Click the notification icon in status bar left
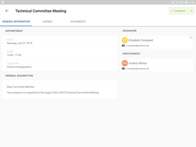 point(3,2)
